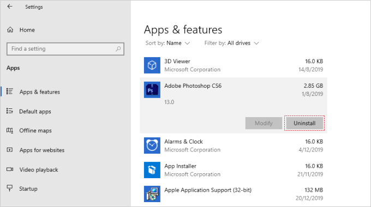
Task: Open Default apps page
Action: (35, 112)
